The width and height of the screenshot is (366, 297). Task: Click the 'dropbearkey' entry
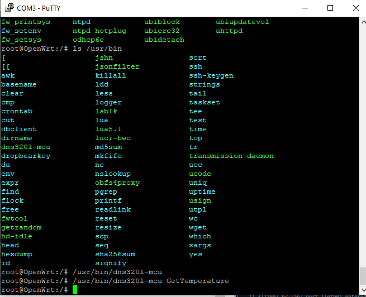coord(26,156)
